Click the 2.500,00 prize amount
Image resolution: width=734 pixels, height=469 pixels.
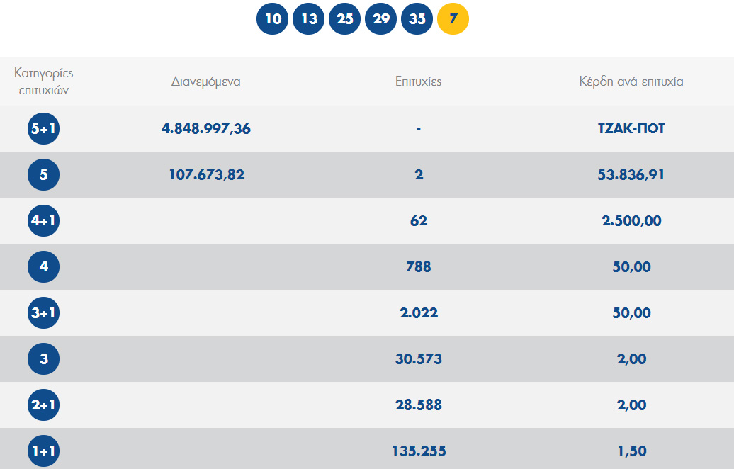[631, 221]
